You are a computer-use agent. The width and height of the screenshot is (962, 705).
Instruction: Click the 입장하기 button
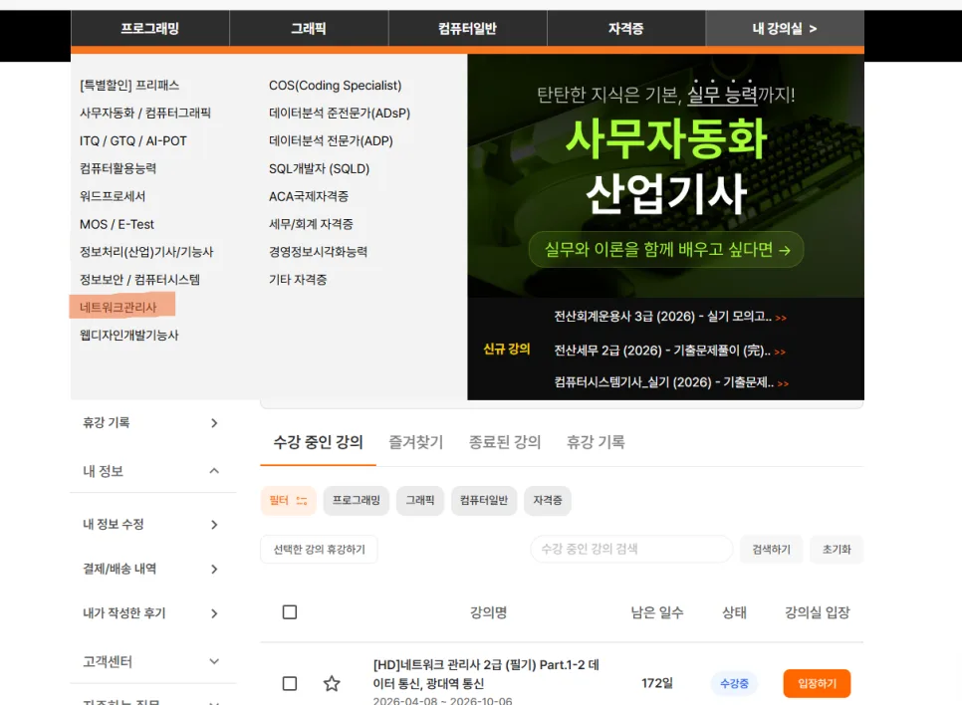[x=818, y=683]
